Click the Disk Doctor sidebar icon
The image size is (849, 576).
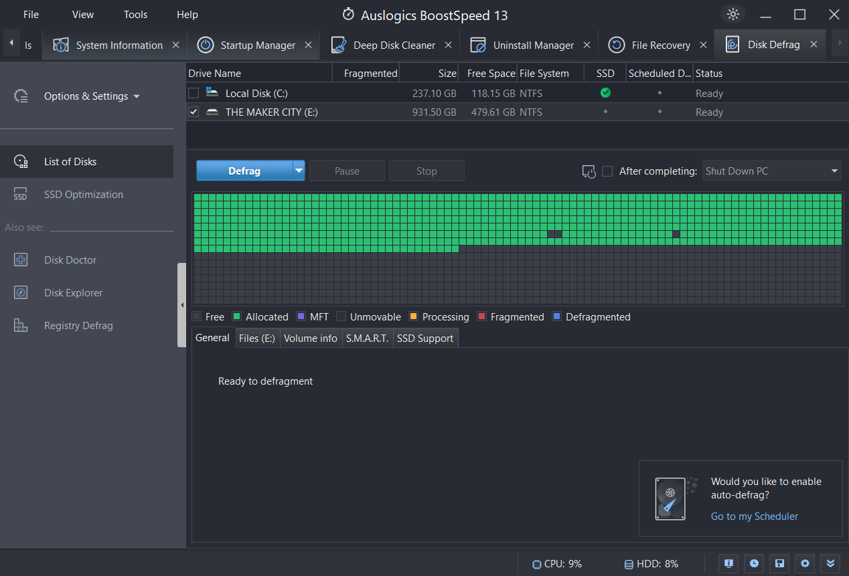(21, 260)
